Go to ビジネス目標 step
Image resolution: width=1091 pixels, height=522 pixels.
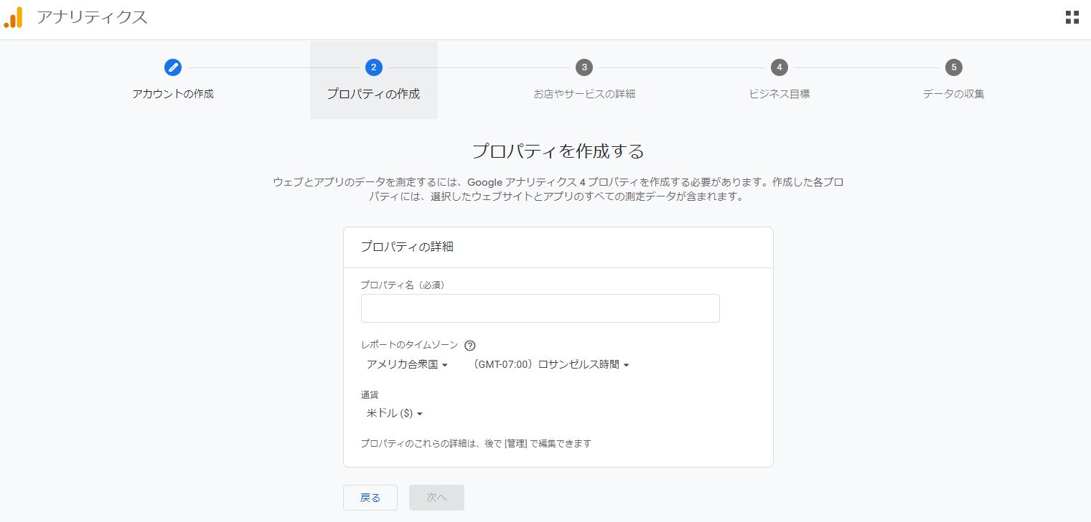[x=779, y=94]
